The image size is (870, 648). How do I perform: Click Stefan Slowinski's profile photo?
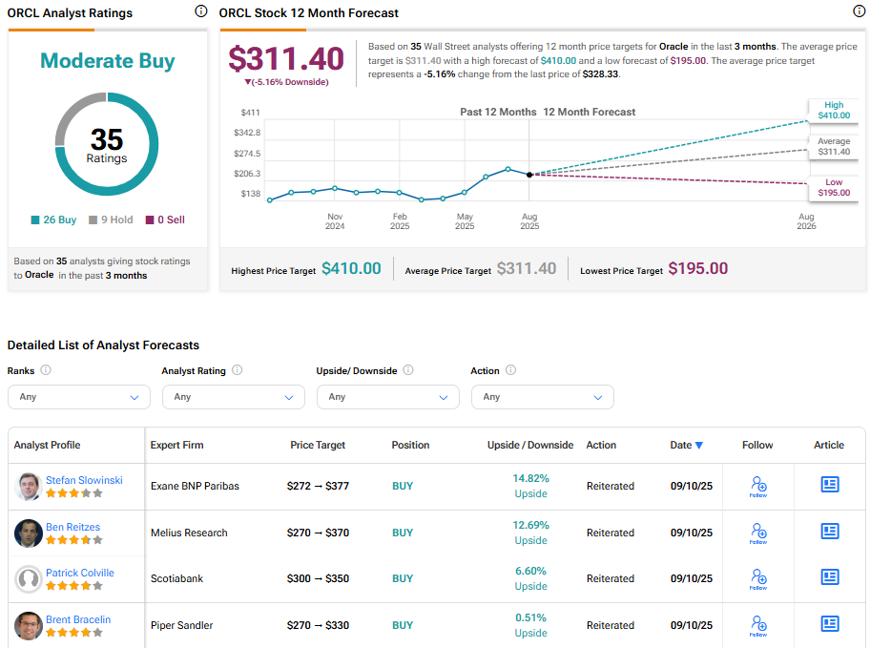pyautogui.click(x=29, y=487)
